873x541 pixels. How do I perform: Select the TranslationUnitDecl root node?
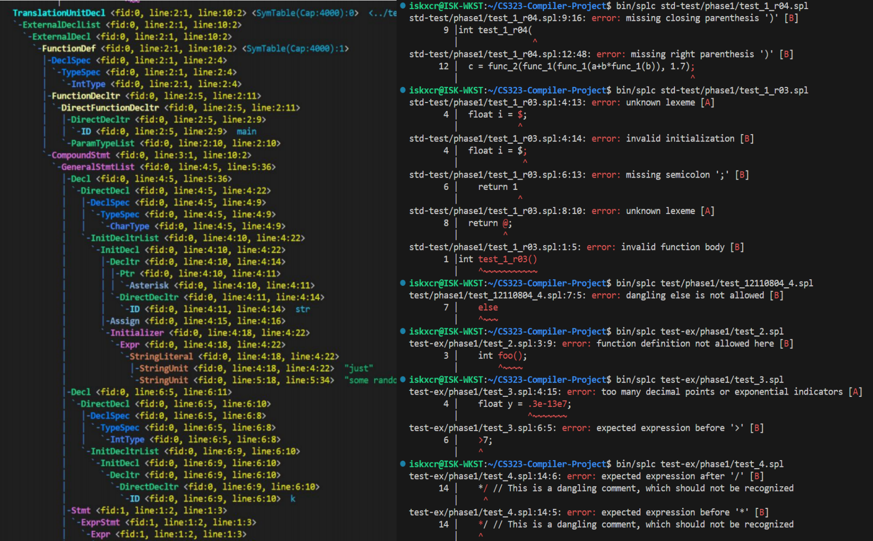tap(59, 13)
